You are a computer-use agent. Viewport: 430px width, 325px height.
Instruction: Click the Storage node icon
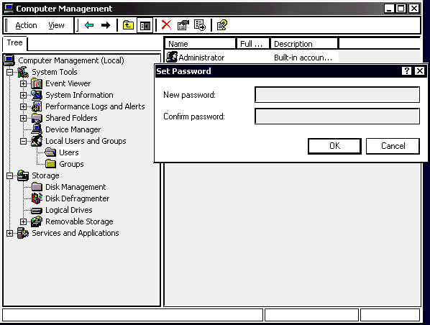pos(23,175)
